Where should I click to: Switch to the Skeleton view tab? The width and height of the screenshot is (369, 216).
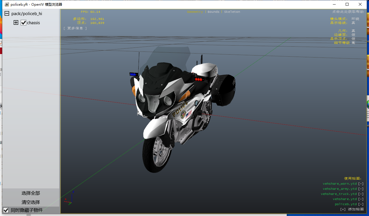(232, 12)
